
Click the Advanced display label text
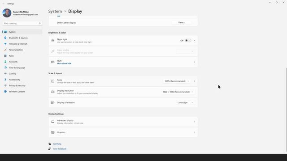pyautogui.click(x=65, y=120)
